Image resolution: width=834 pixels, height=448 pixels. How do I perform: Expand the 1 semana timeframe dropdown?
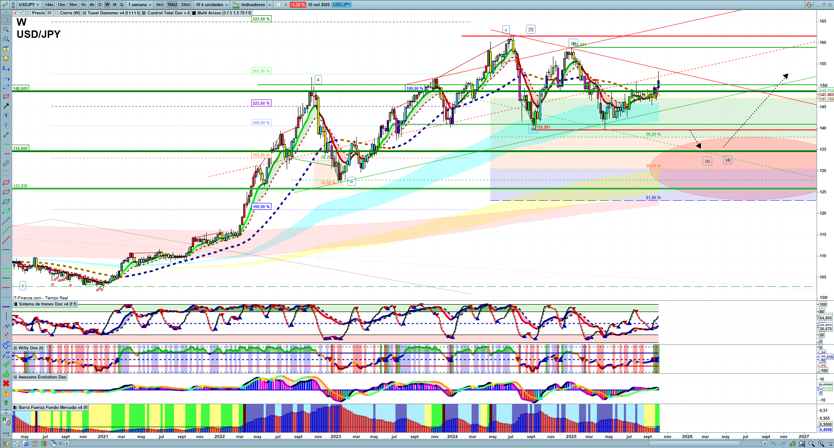(x=140, y=5)
